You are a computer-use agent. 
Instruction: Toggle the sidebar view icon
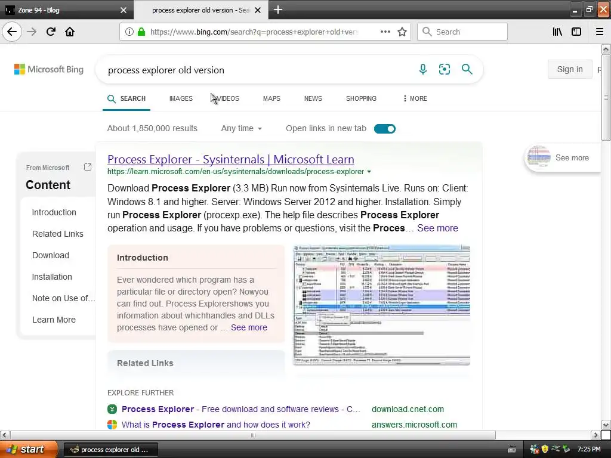(576, 32)
